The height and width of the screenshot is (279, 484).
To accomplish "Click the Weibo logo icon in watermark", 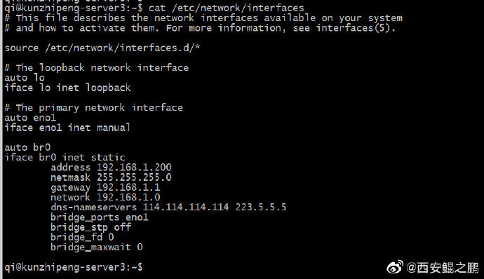I will (395, 267).
